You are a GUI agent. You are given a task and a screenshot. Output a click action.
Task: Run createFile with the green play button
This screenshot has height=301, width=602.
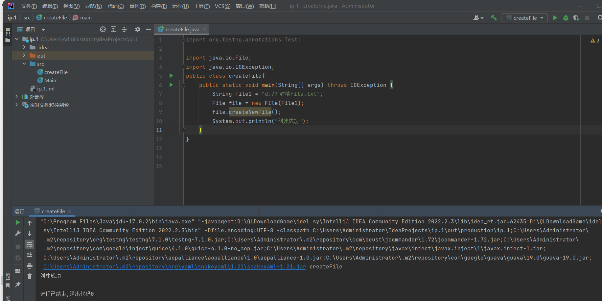tap(555, 18)
